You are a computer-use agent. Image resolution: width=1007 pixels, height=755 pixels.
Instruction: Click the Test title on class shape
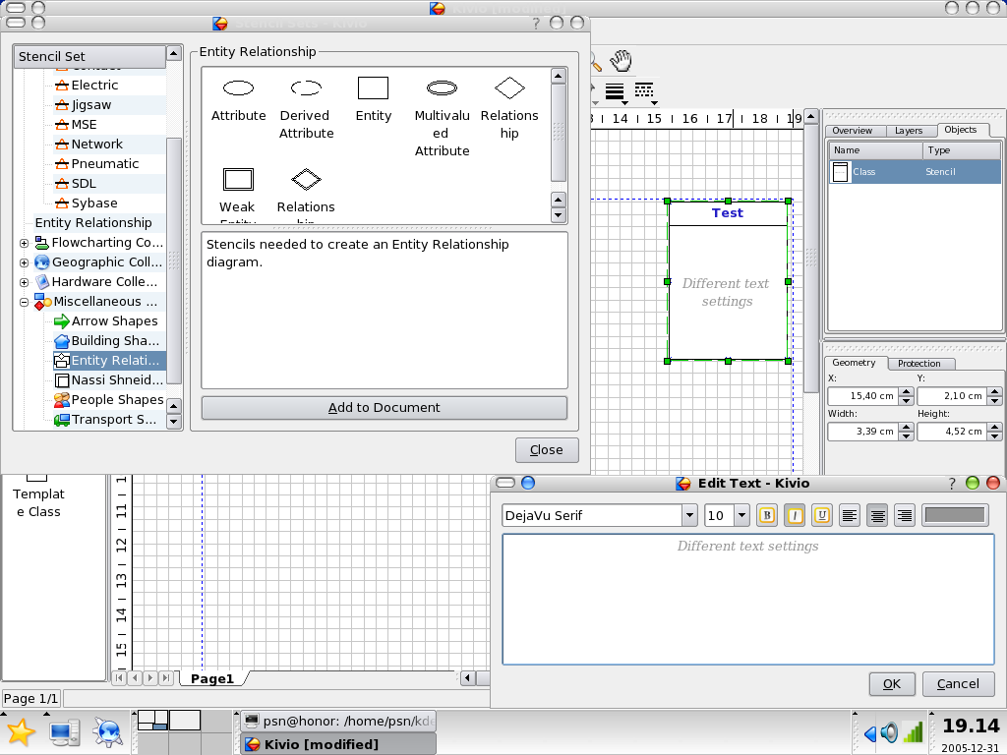pyautogui.click(x=727, y=213)
